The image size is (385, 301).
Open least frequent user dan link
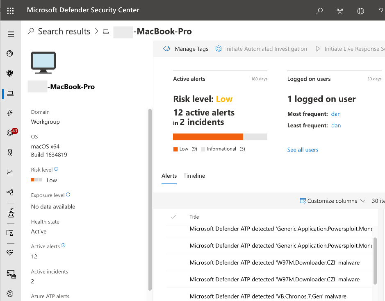[x=336, y=125]
